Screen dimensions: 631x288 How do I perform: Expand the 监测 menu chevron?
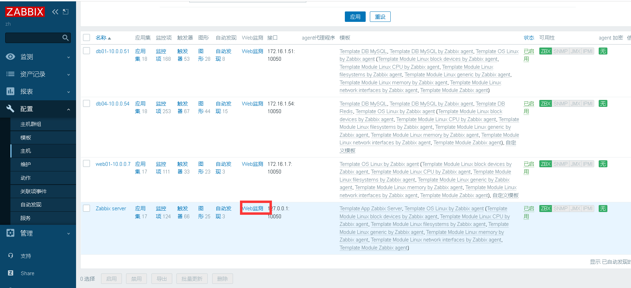68,57
